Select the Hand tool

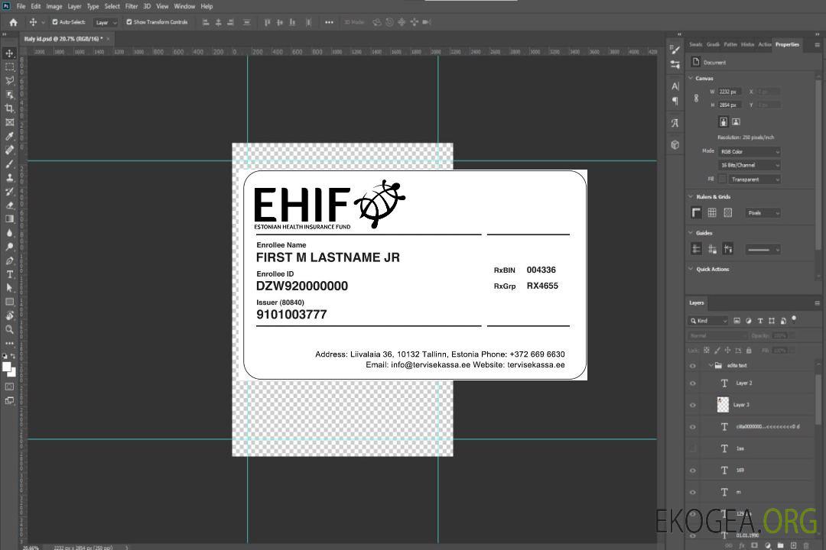[x=9, y=315]
